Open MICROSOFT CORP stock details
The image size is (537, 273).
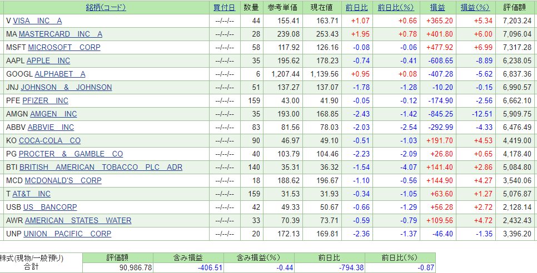(x=64, y=48)
